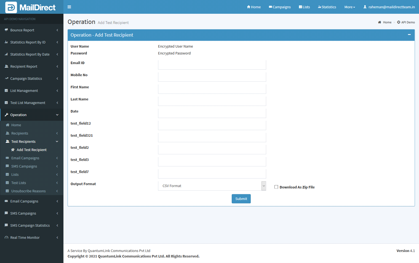Click the hamburger menu icon in header
This screenshot has height=263, width=419.
pos(69,7)
